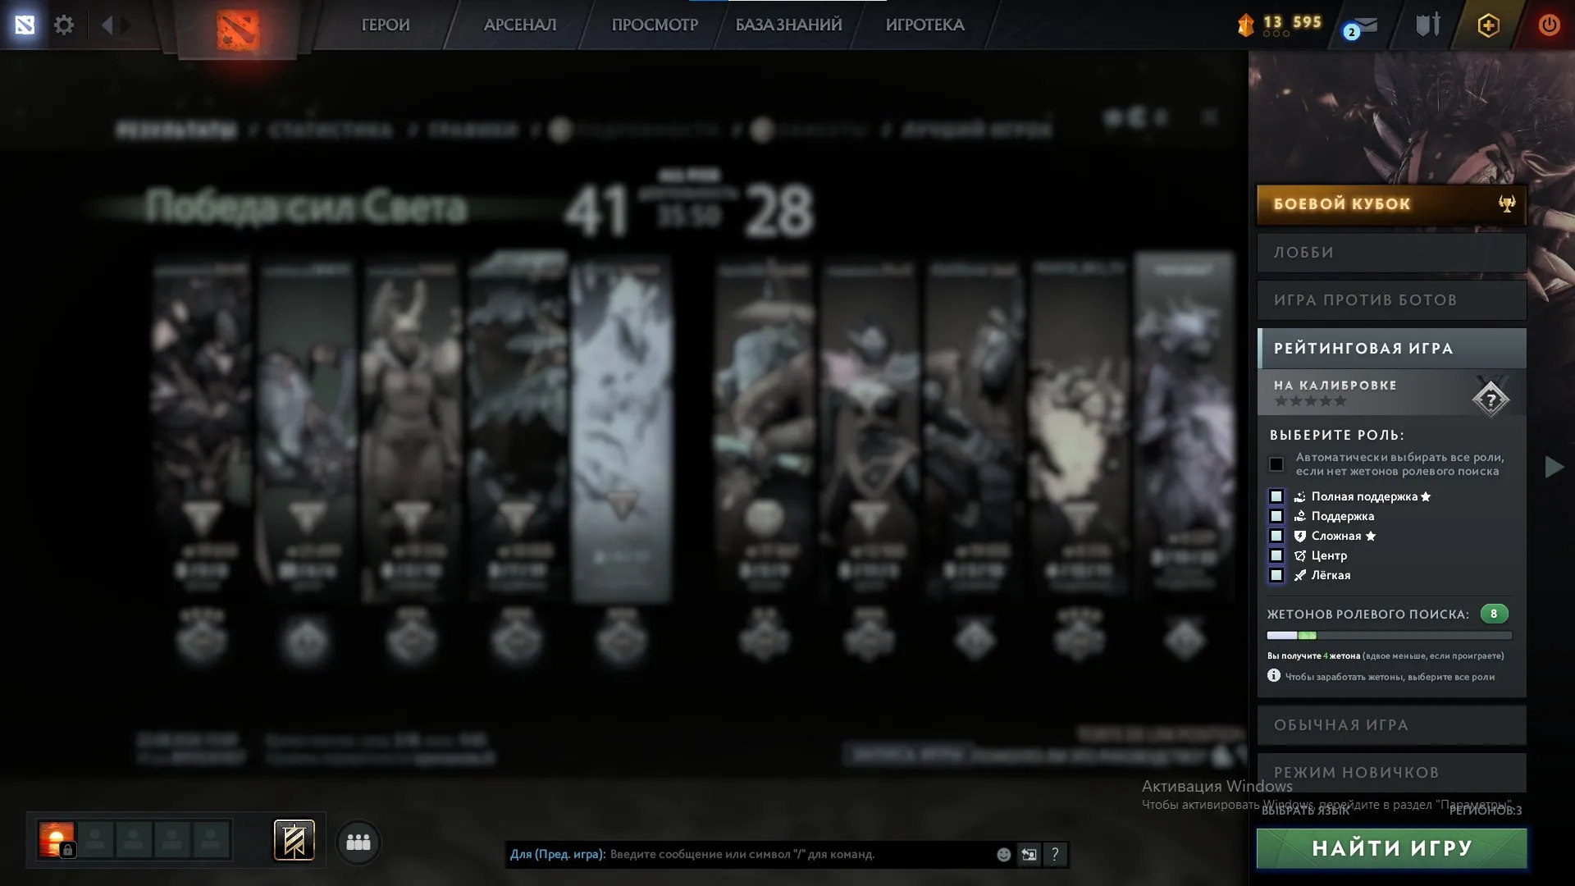Open your profile avatar in the party bar
Image resolution: width=1575 pixels, height=886 pixels.
pyautogui.click(x=57, y=840)
